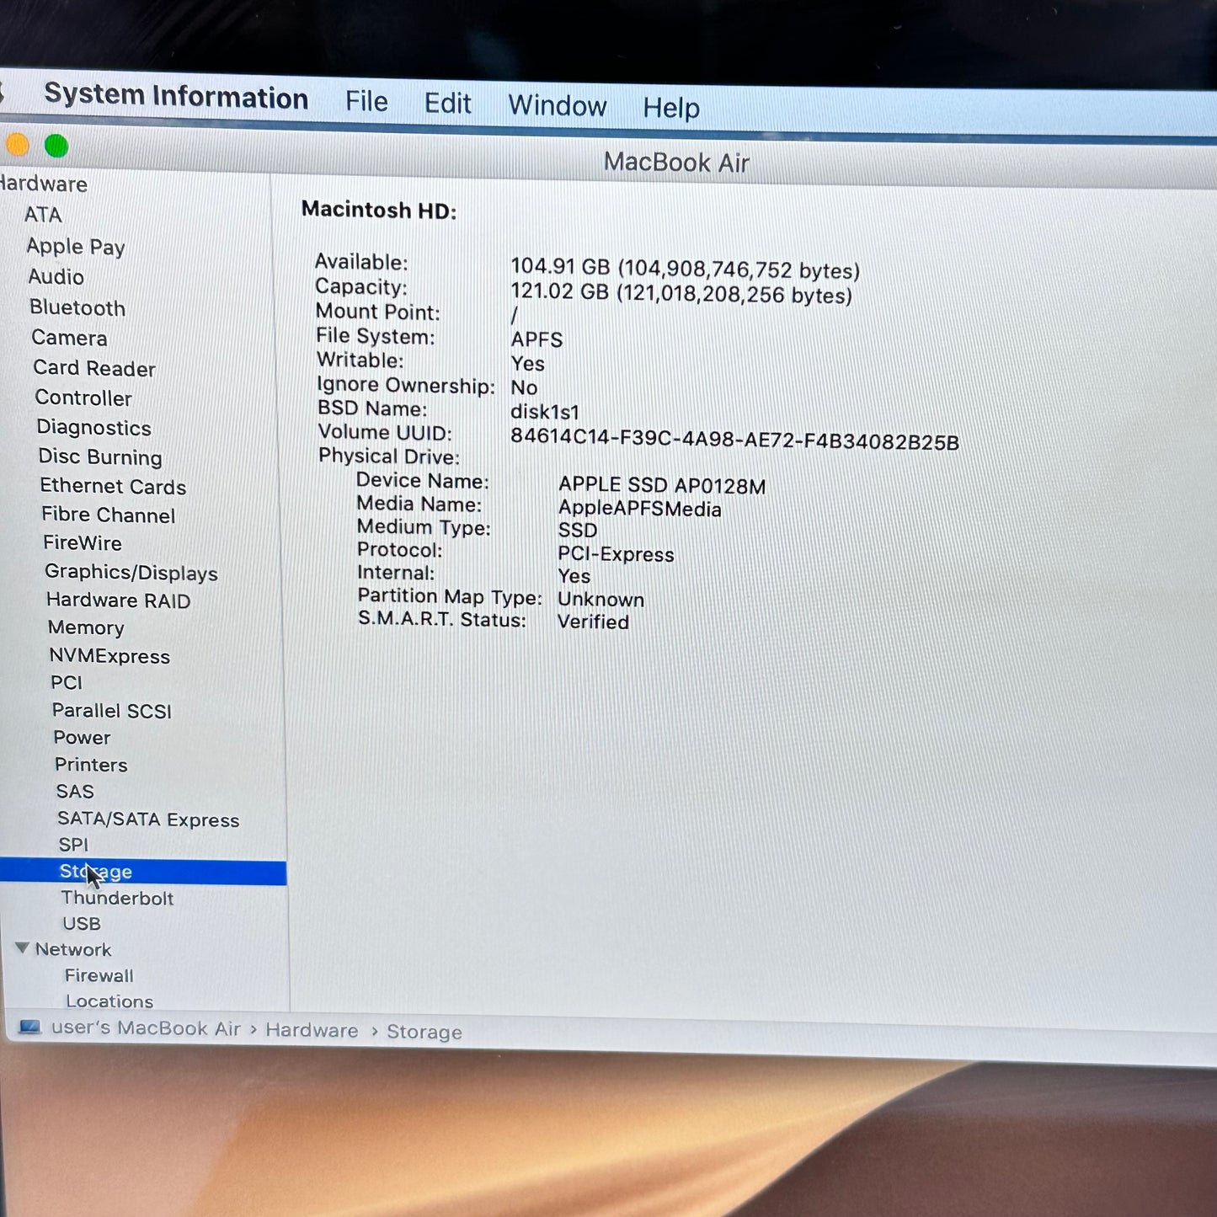Select Card Reader in the sidebar
The width and height of the screenshot is (1217, 1217).
click(x=94, y=368)
